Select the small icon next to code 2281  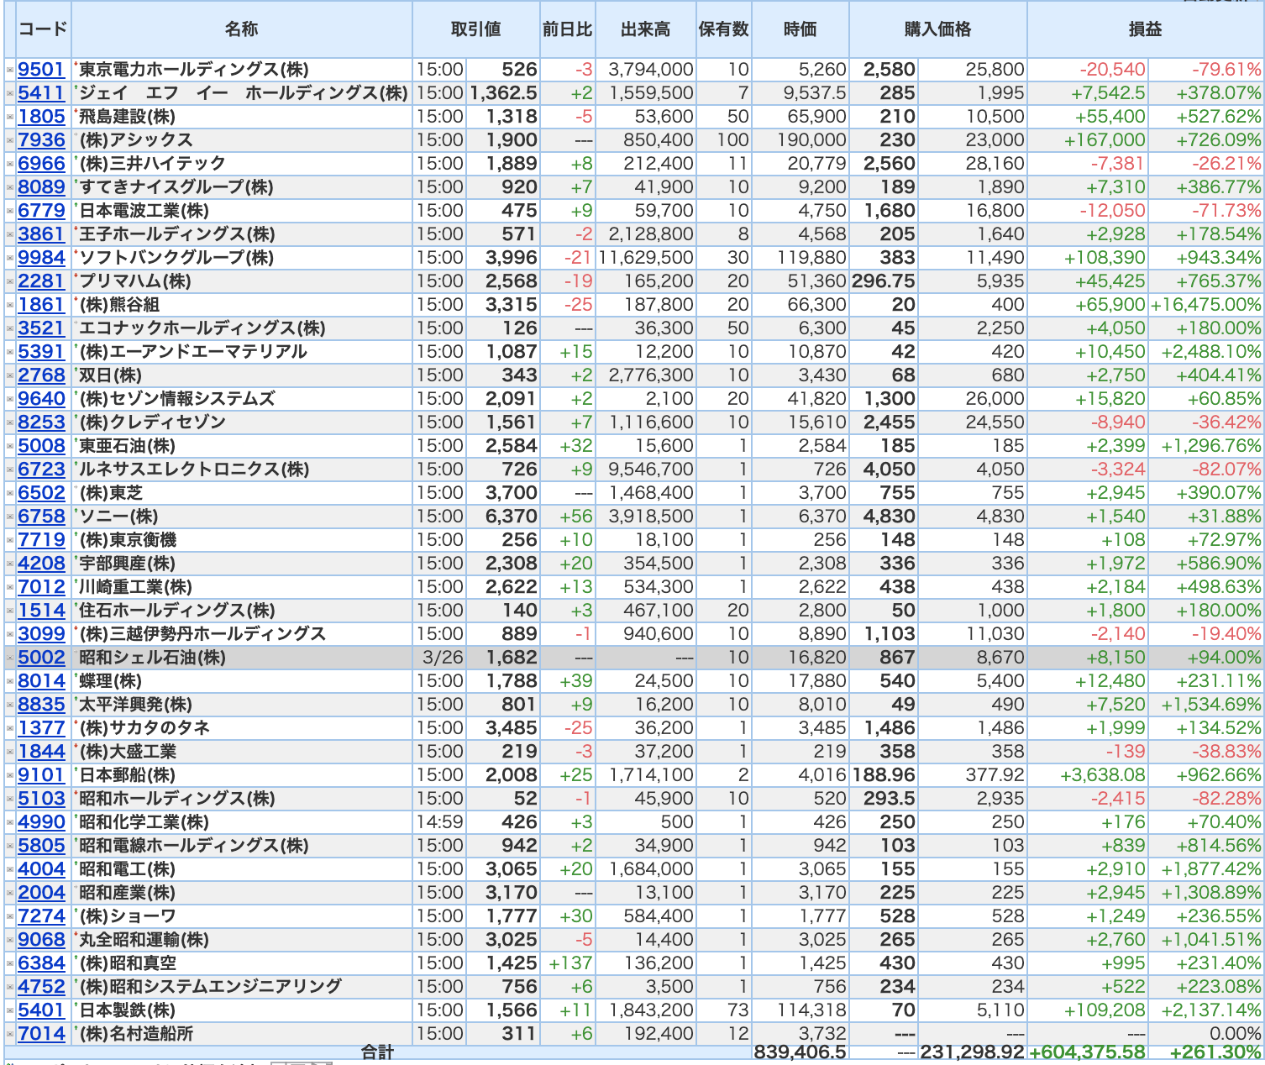coord(10,281)
